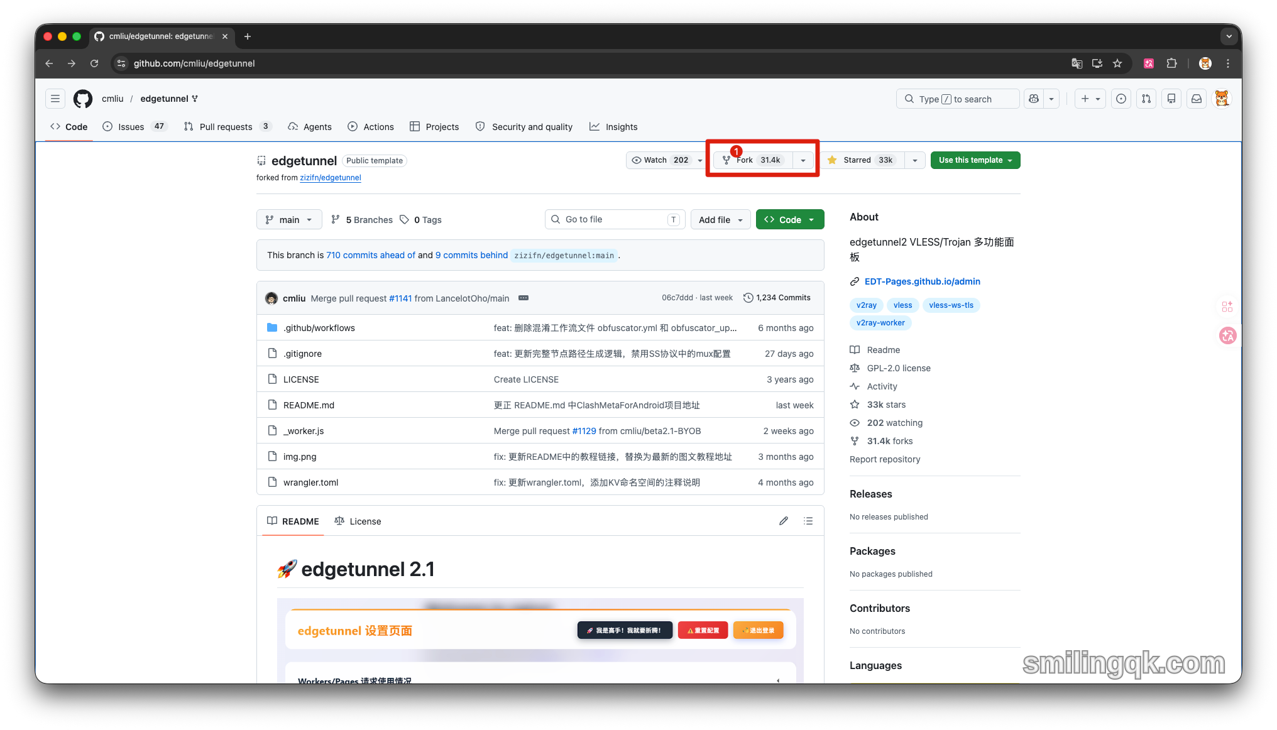Open the 710 commits ahead of link
1277x730 pixels.
371,255
